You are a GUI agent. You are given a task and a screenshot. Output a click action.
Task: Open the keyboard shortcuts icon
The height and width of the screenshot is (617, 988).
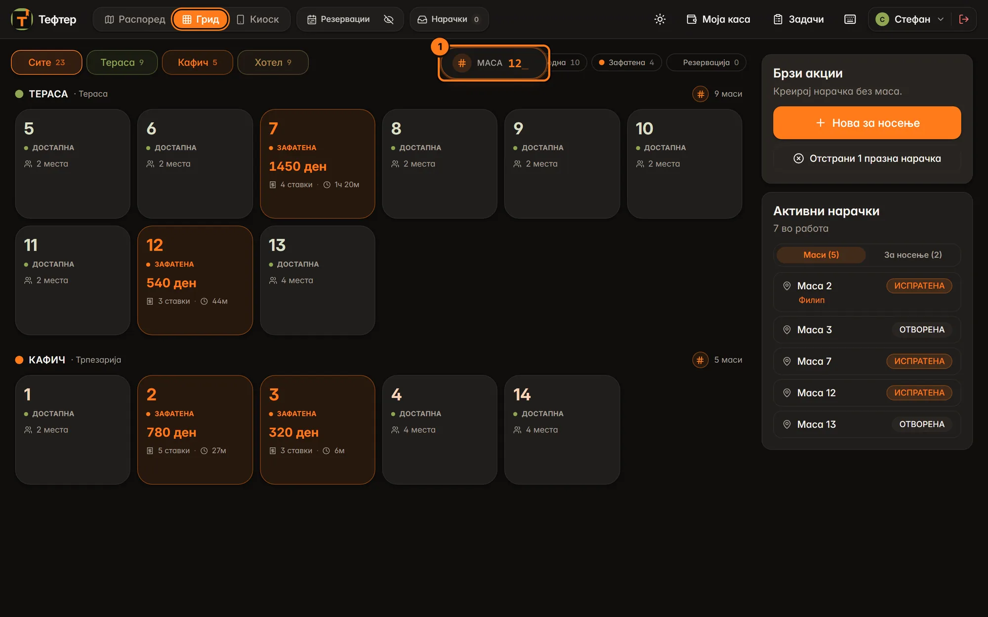[x=850, y=19]
